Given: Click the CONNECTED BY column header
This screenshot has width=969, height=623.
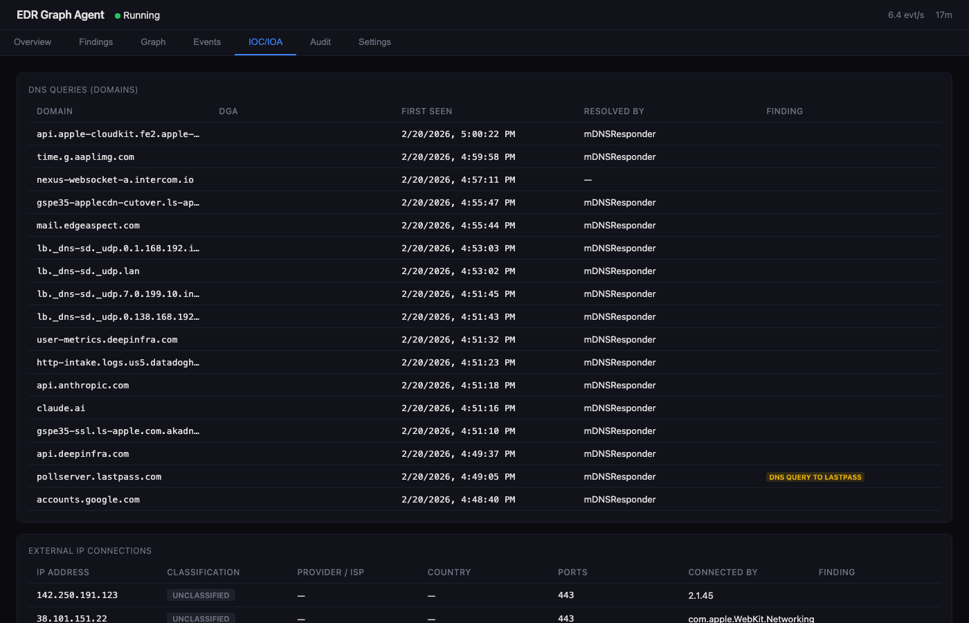Looking at the screenshot, I should 723,572.
